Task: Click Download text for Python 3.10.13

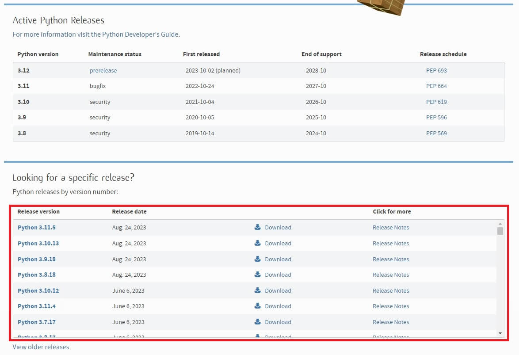Action: [x=278, y=244]
